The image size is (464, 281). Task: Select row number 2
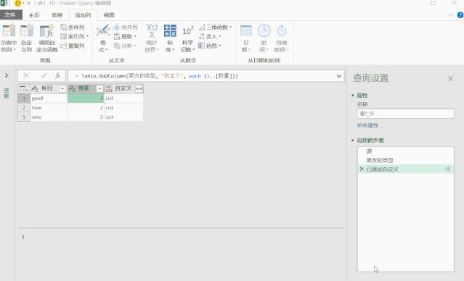(x=24, y=108)
